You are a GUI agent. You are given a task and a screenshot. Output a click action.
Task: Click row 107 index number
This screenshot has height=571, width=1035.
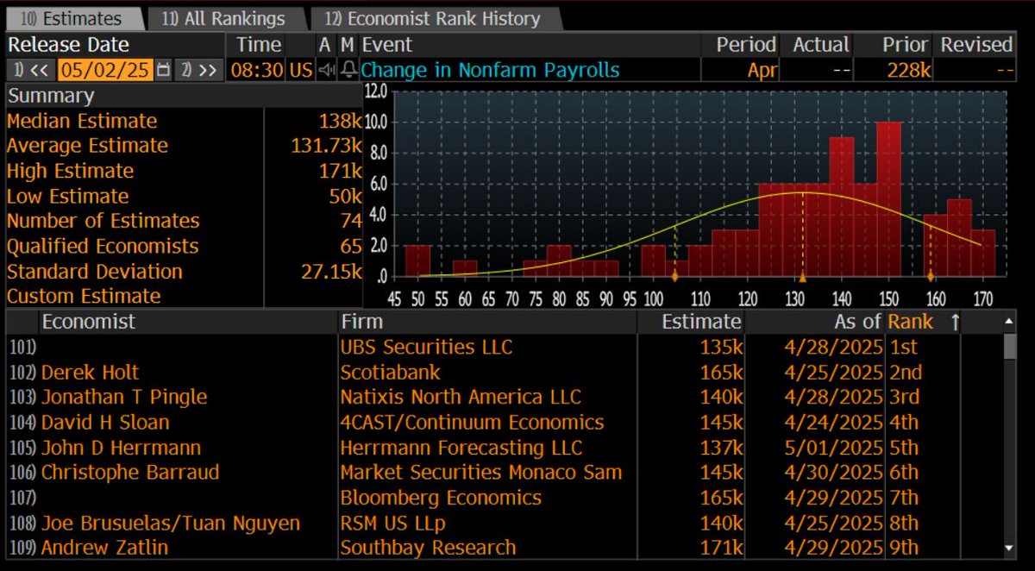tap(22, 498)
